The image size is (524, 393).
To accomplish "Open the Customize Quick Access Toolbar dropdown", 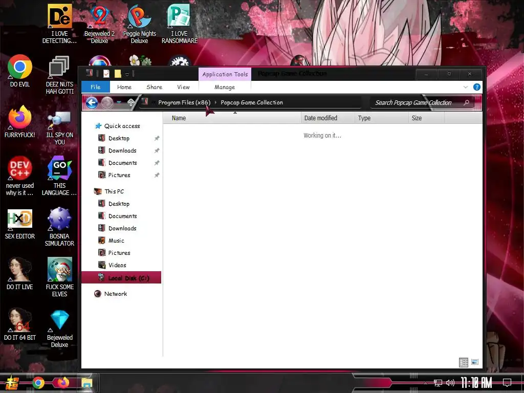I will coord(127,74).
